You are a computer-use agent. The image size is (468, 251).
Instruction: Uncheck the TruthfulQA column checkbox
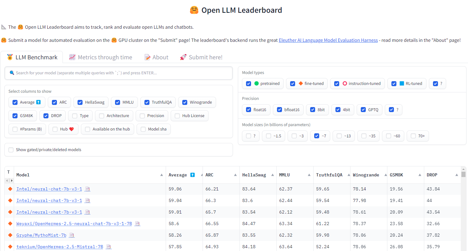(x=146, y=102)
